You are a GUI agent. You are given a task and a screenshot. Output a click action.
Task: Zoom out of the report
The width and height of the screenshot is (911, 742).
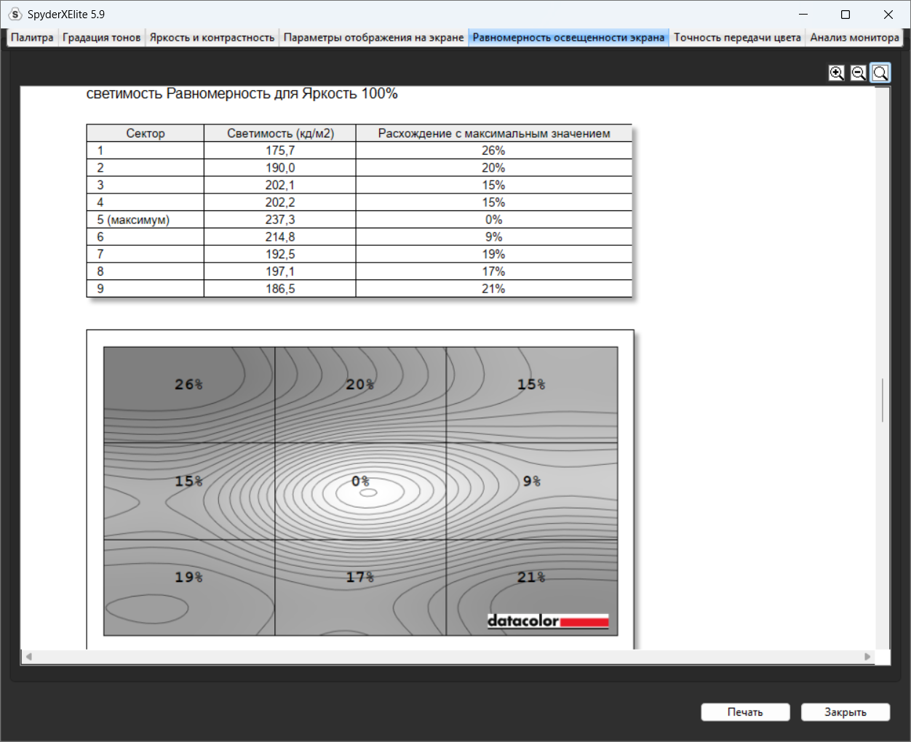tap(859, 73)
